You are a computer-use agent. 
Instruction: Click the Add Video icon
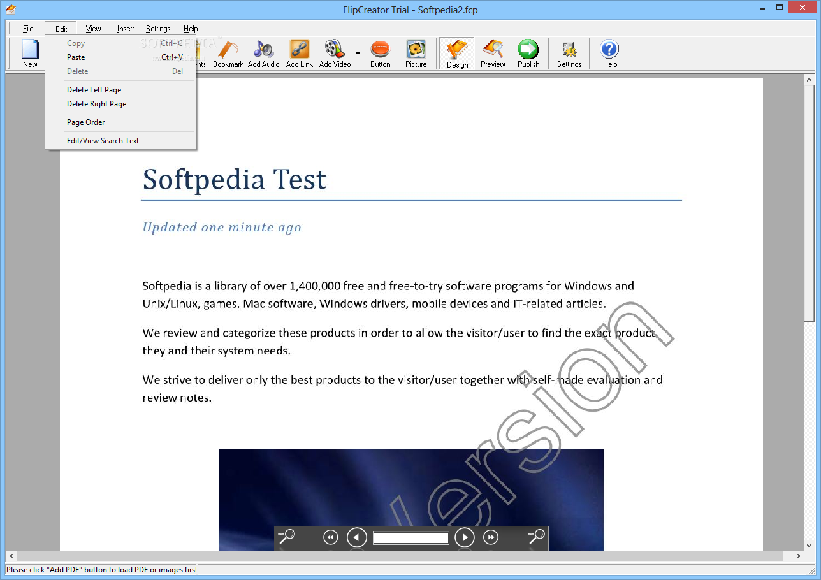335,54
